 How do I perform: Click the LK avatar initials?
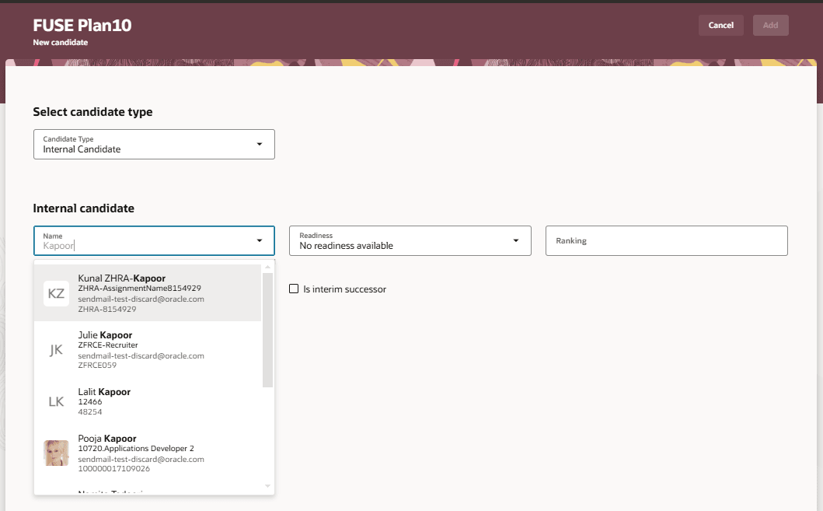click(x=56, y=402)
